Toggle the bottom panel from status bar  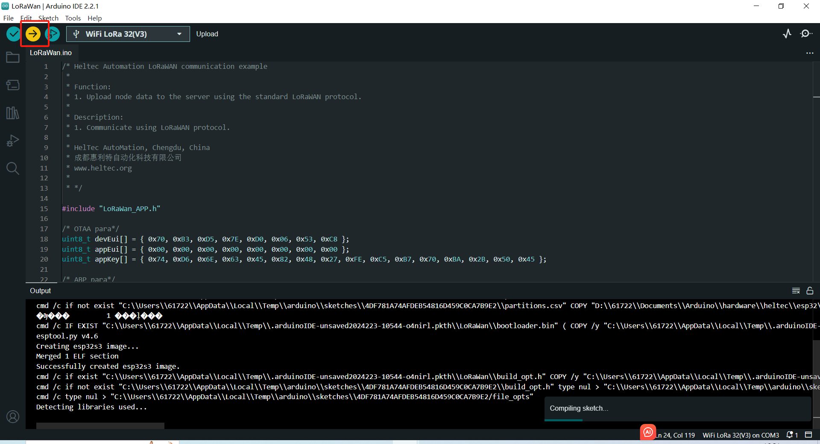(808, 435)
